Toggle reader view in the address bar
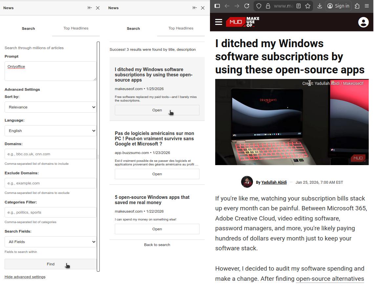The width and height of the screenshot is (374, 286). (299, 6)
